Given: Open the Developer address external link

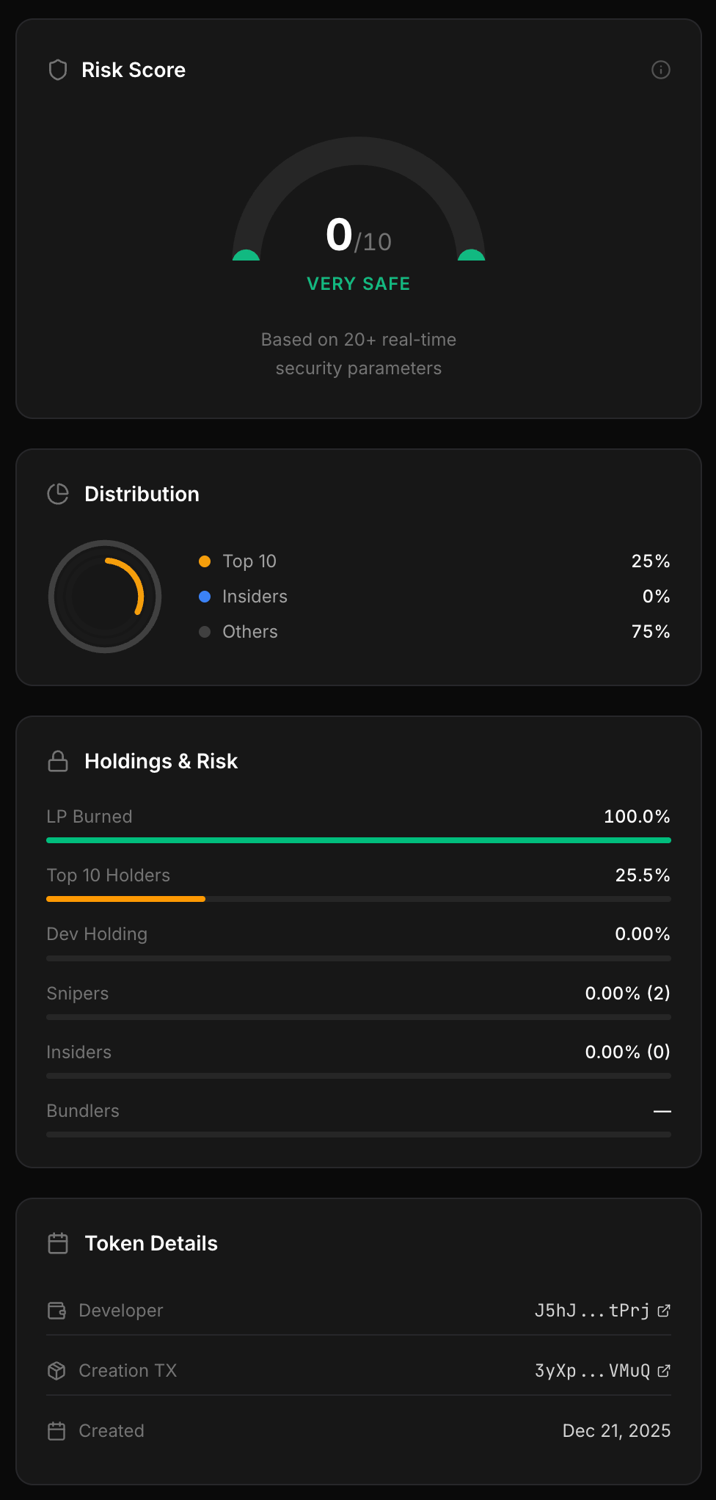Looking at the screenshot, I should coord(664,1311).
